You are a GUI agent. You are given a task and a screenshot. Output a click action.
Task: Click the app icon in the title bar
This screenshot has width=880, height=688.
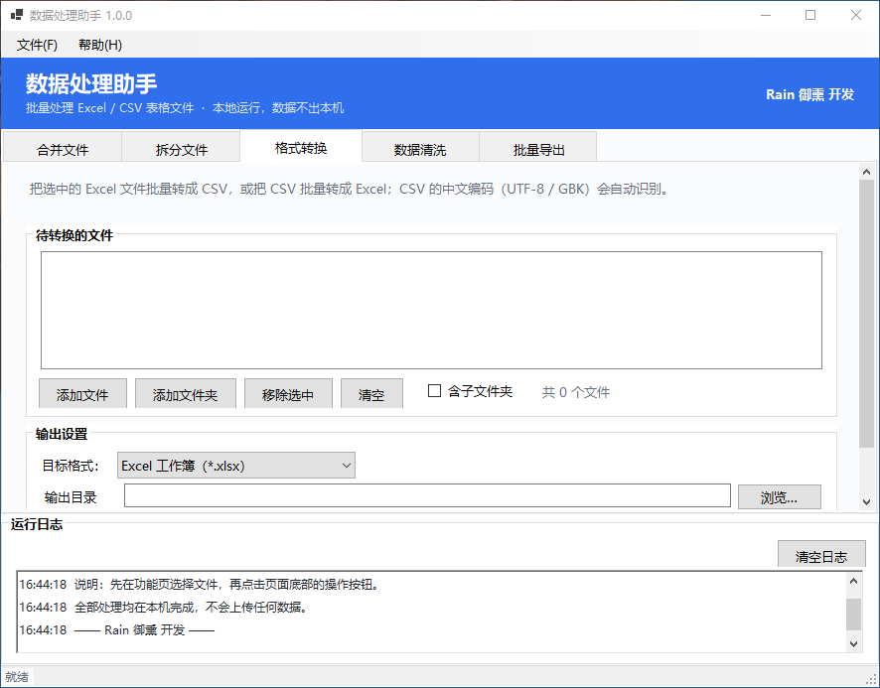click(x=16, y=15)
